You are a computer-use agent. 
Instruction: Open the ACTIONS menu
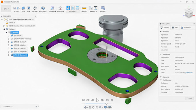[x=73, y=11]
